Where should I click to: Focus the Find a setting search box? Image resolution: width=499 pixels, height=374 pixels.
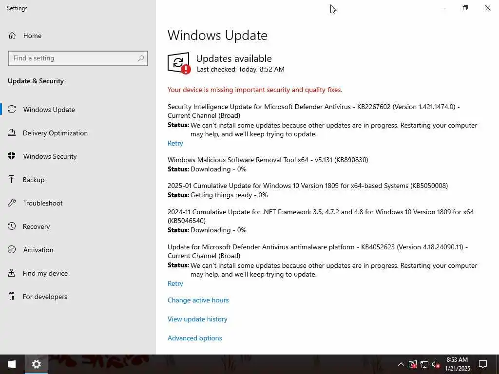(77, 58)
